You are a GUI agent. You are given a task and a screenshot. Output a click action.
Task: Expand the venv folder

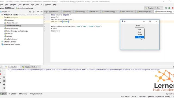click(2, 17)
